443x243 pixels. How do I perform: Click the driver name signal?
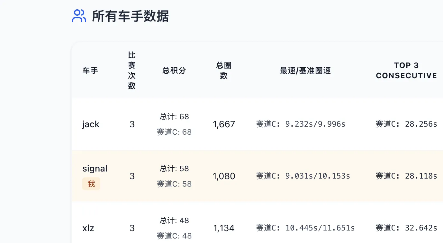point(95,168)
